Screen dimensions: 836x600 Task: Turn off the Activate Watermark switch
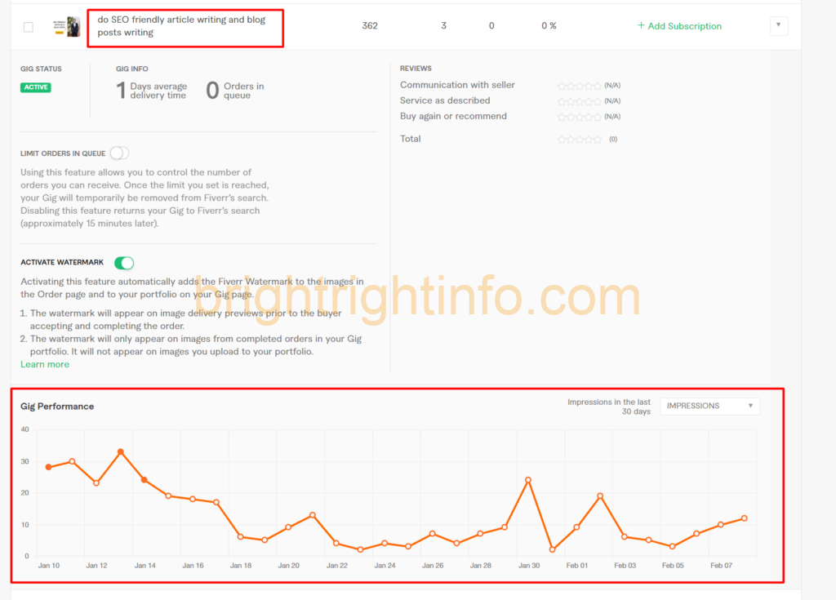(x=124, y=263)
